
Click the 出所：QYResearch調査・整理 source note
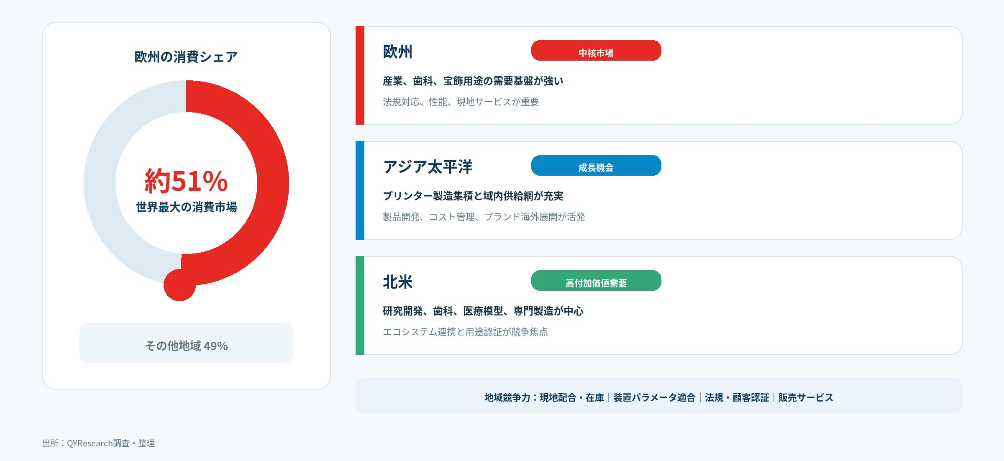(x=98, y=443)
